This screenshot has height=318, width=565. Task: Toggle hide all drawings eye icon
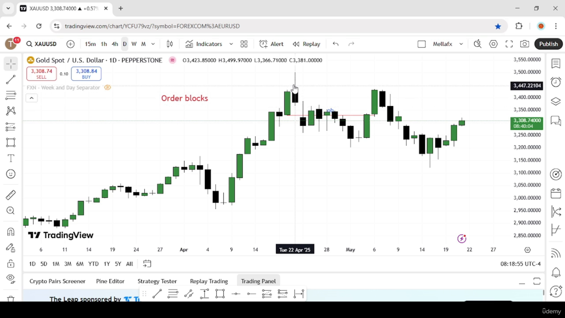[11, 278]
